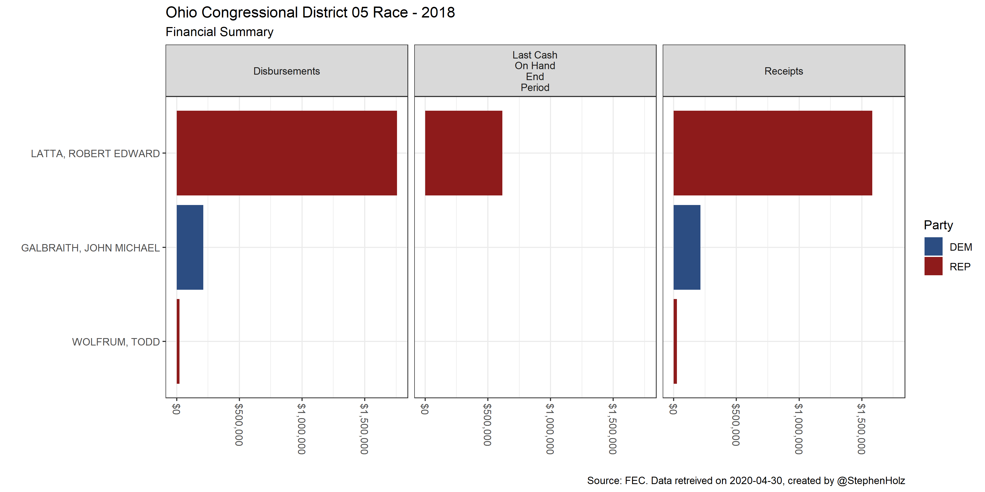Click Latta's red Disbursements bar
This screenshot has height=492, width=985.
[x=286, y=153]
